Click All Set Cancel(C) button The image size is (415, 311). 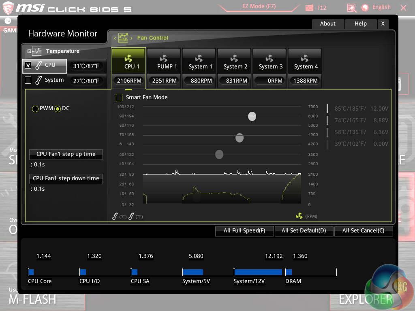point(364,230)
